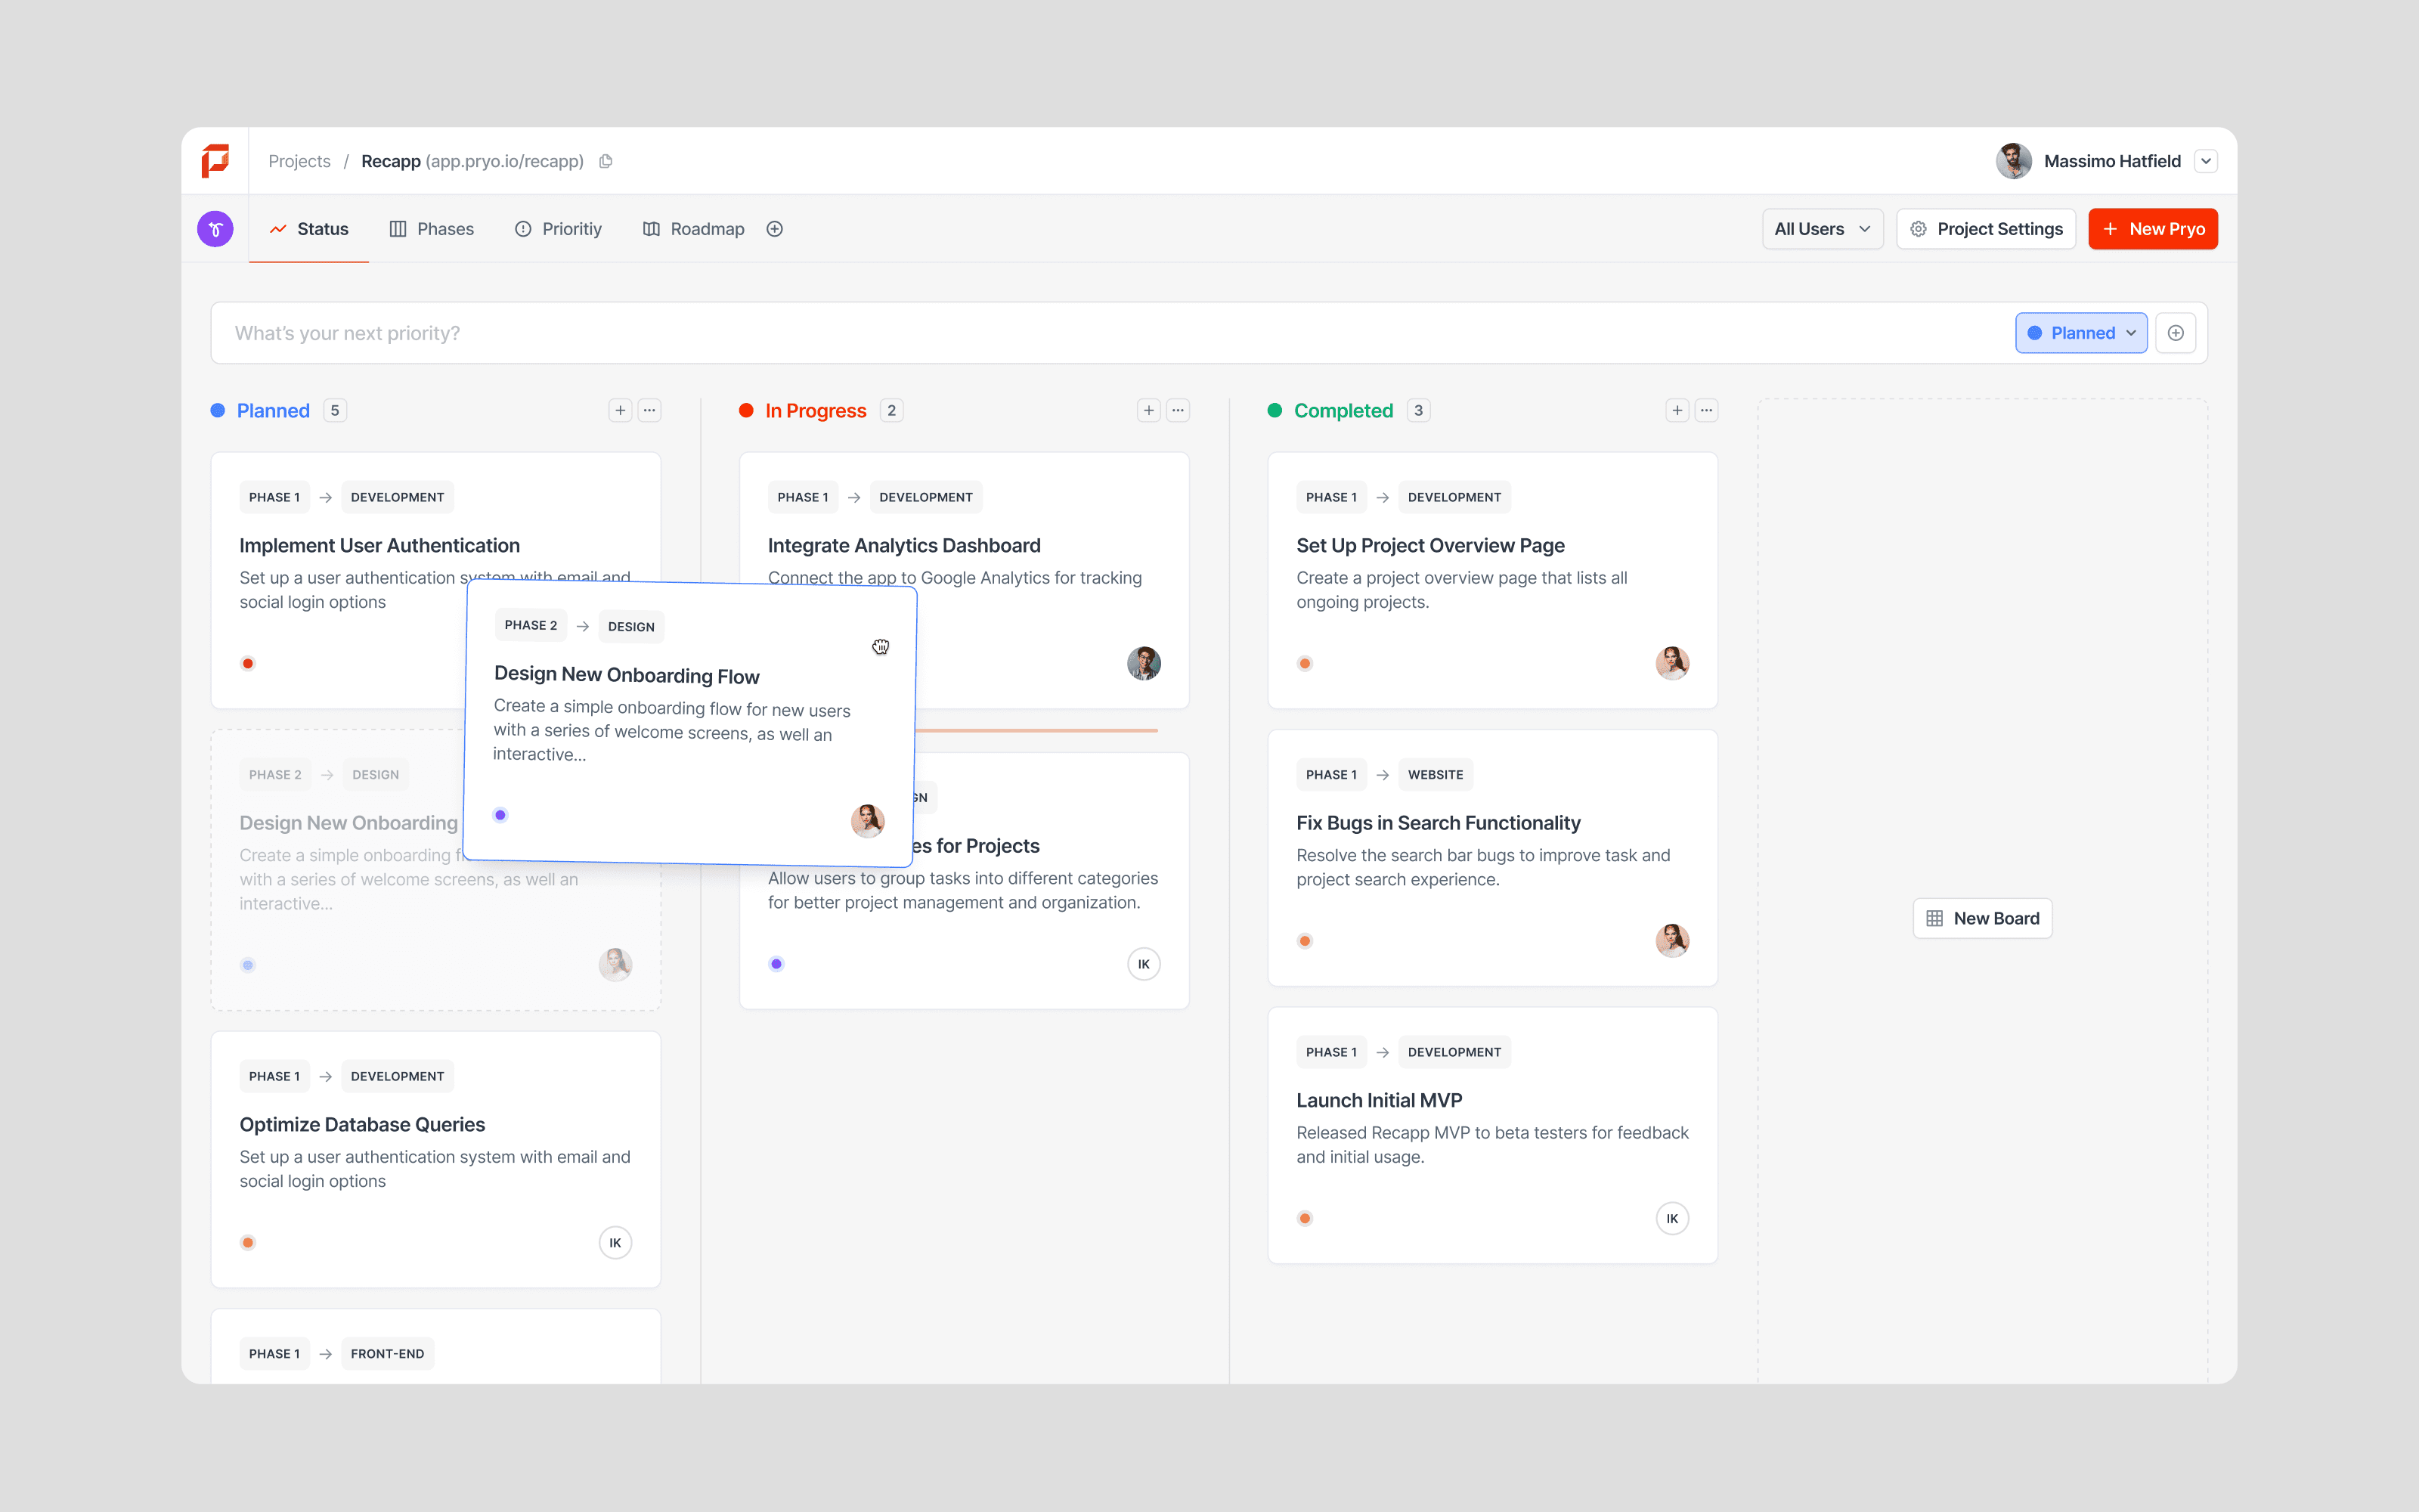The height and width of the screenshot is (1512, 2419).
Task: Click purple status dot on dragged onboarding card
Action: [x=500, y=815]
